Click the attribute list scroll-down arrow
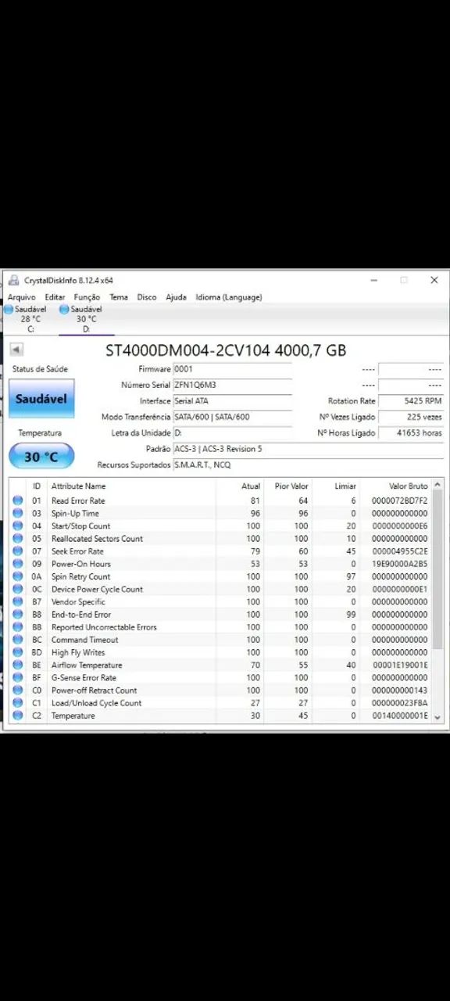The image size is (450, 1001). point(437,717)
